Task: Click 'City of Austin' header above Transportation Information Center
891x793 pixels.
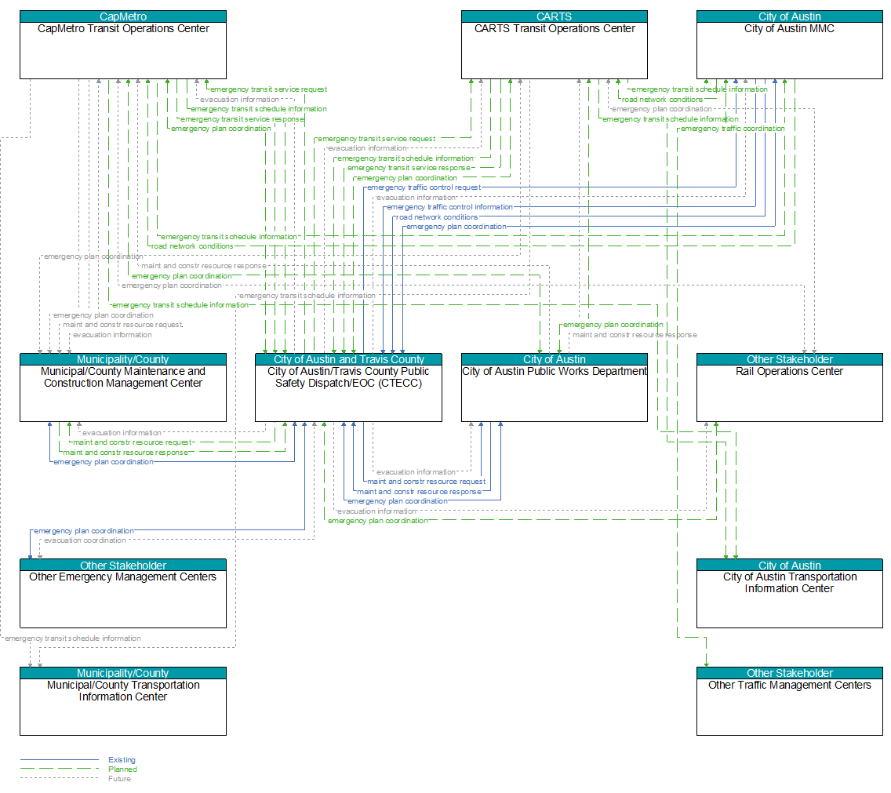Action: pyautogui.click(x=789, y=565)
